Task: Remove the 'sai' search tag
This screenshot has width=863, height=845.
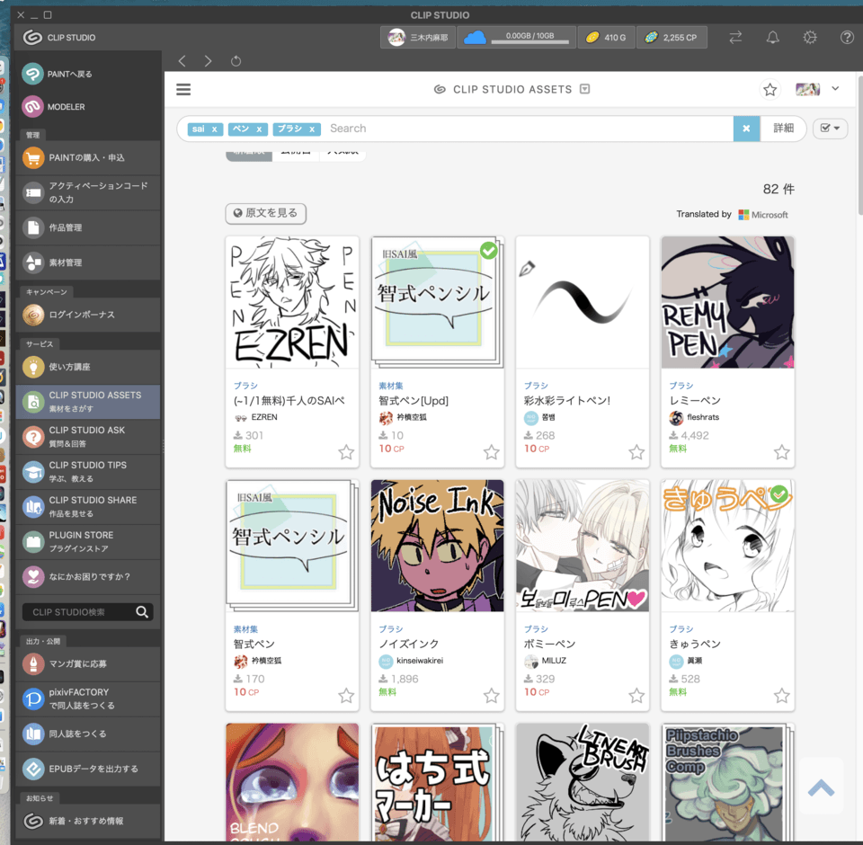Action: pos(215,129)
